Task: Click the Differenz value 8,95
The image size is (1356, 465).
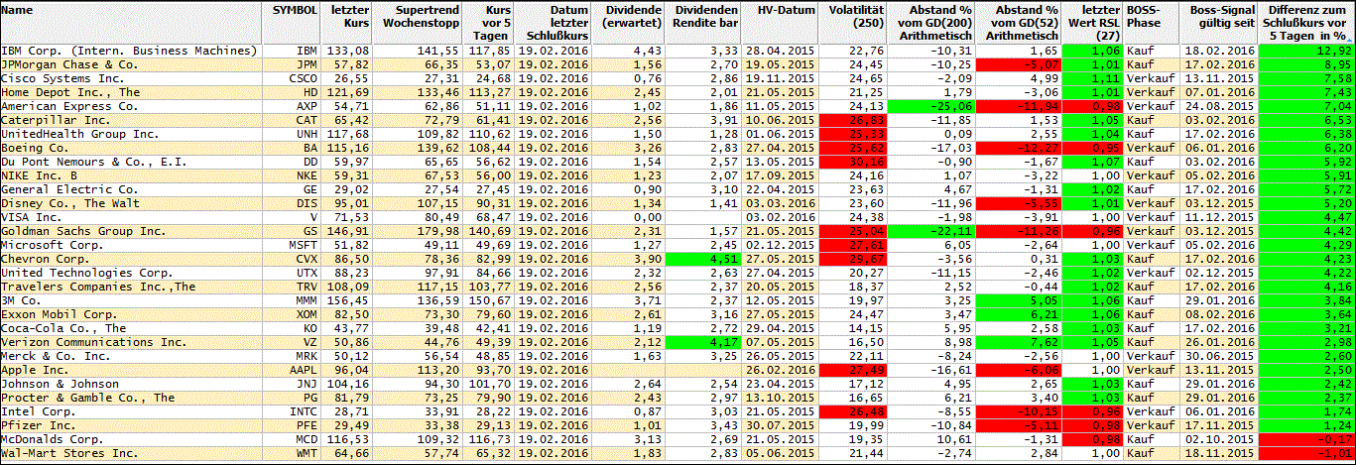Action: tap(1306, 64)
